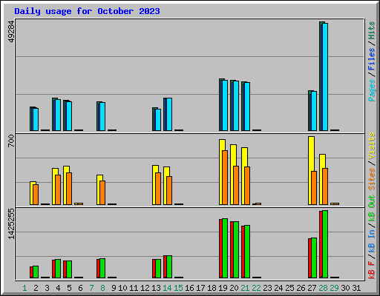Click the Sites legend label
The image size is (380, 296).
pyautogui.click(x=371, y=179)
